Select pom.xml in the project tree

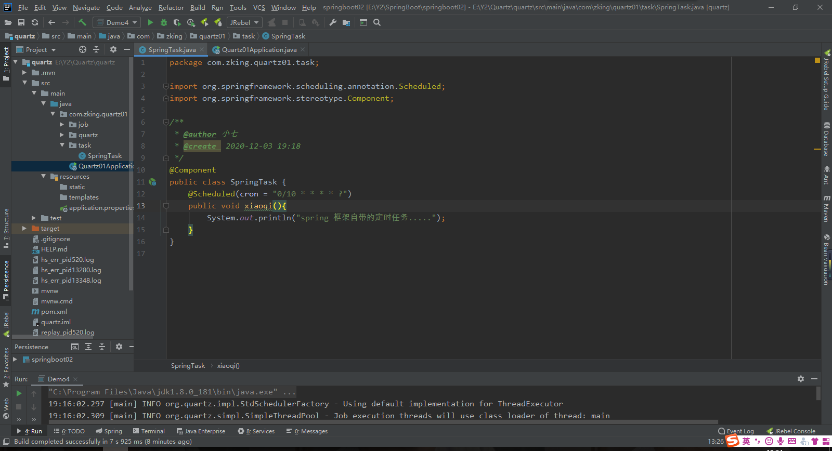54,312
